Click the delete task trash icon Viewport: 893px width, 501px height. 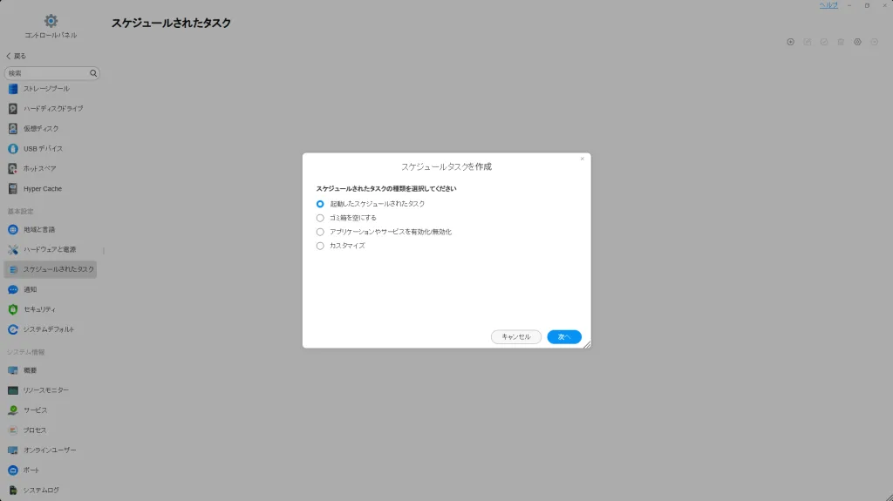(x=841, y=42)
